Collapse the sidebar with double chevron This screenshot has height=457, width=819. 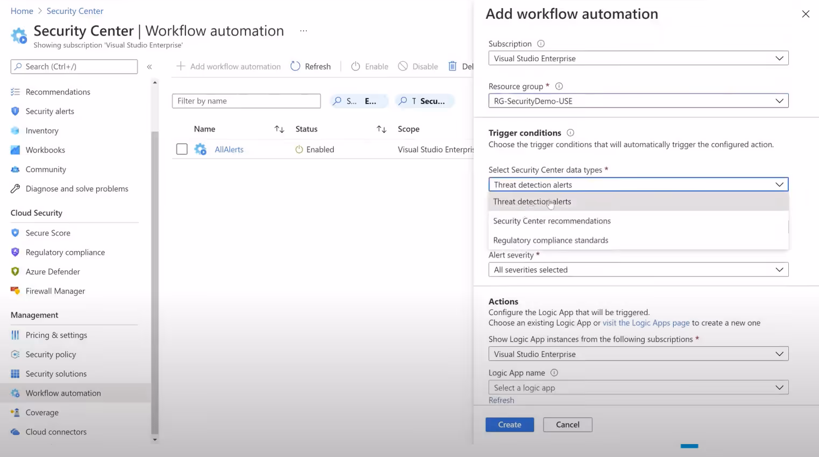coord(150,67)
